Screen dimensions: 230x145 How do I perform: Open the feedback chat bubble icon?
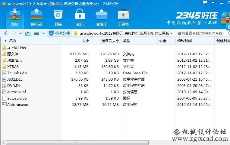[205, 2]
